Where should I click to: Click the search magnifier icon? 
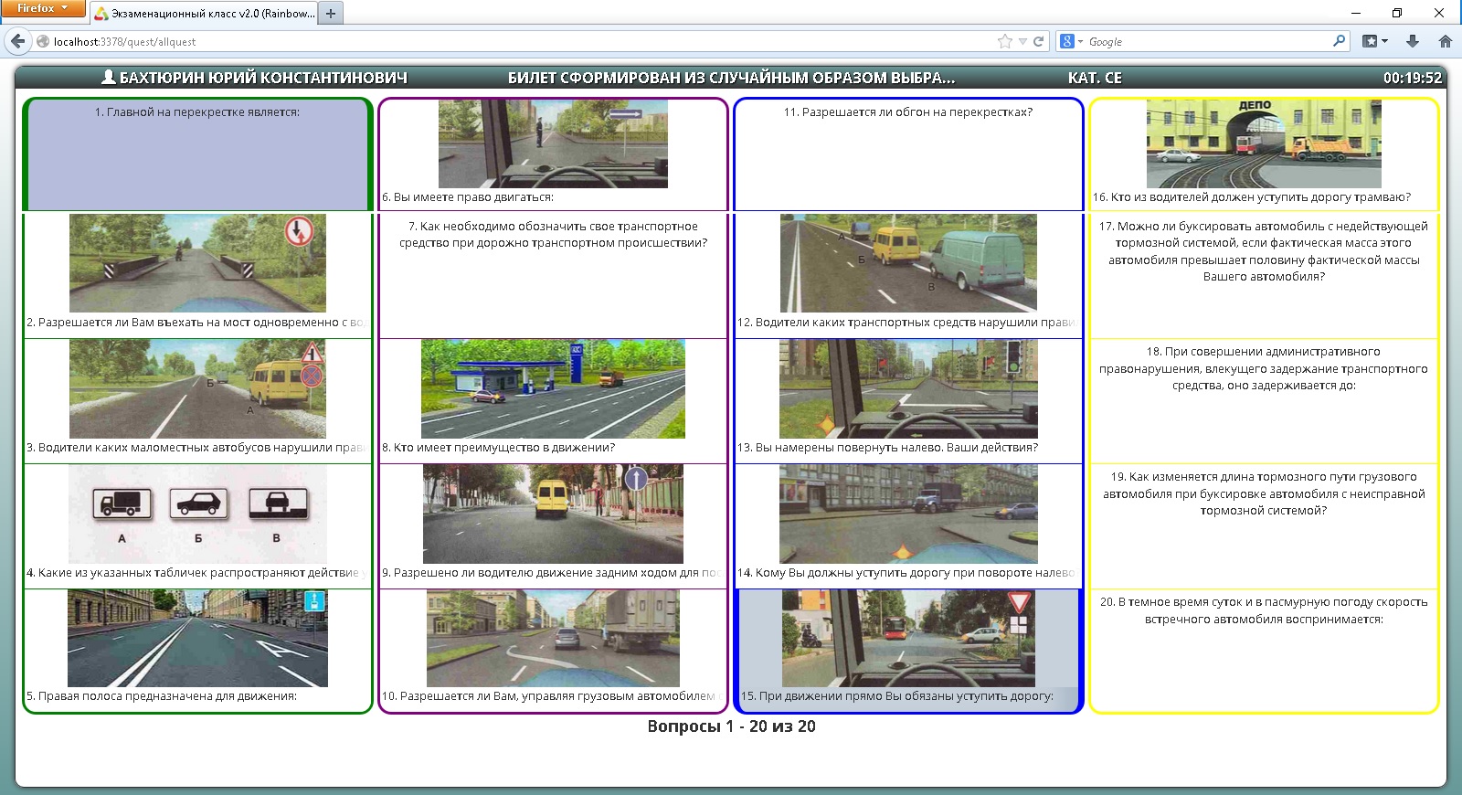1340,41
